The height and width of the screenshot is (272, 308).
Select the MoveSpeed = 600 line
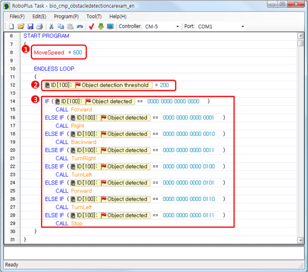pos(58,53)
